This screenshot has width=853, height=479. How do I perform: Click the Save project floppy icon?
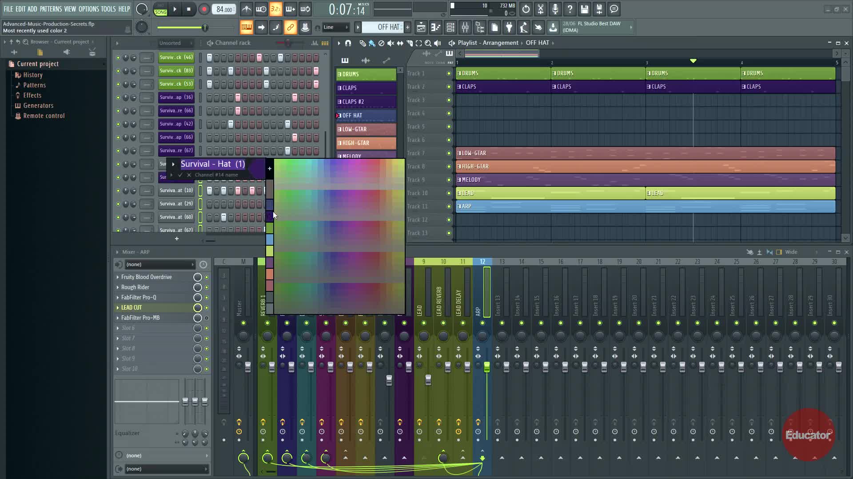tap(584, 9)
